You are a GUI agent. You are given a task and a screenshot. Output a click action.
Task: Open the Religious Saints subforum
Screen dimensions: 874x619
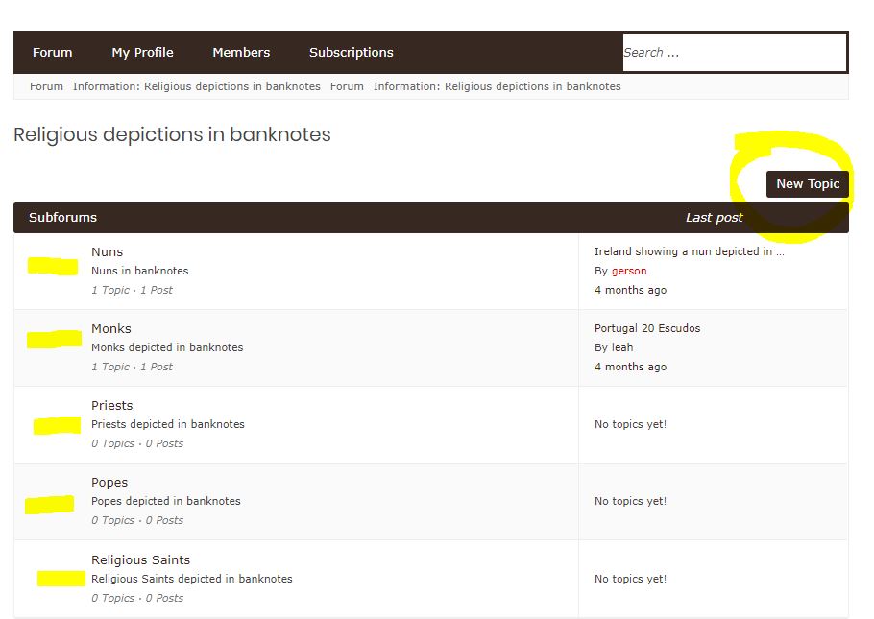coord(140,559)
